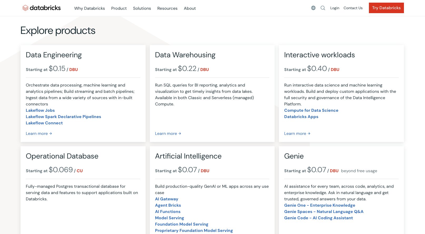Open the Lakeflow Connect link
The height and width of the screenshot is (234, 425).
pyautogui.click(x=44, y=123)
